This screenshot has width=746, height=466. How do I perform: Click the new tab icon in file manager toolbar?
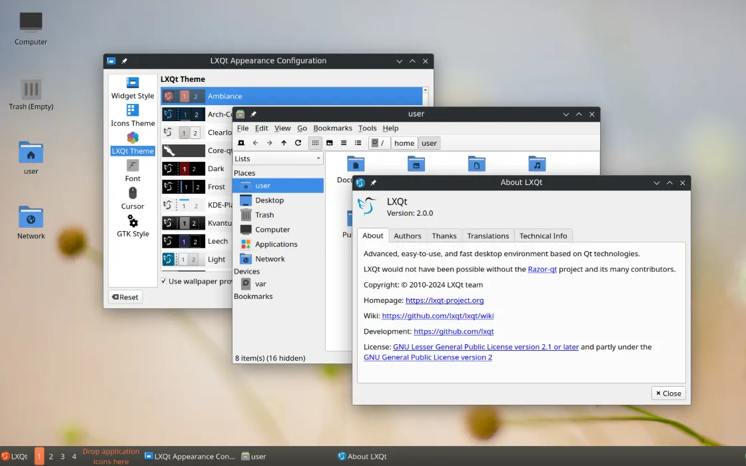(241, 143)
